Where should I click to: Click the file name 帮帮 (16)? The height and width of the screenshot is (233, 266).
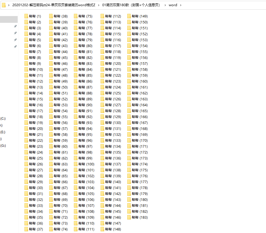point(36,105)
